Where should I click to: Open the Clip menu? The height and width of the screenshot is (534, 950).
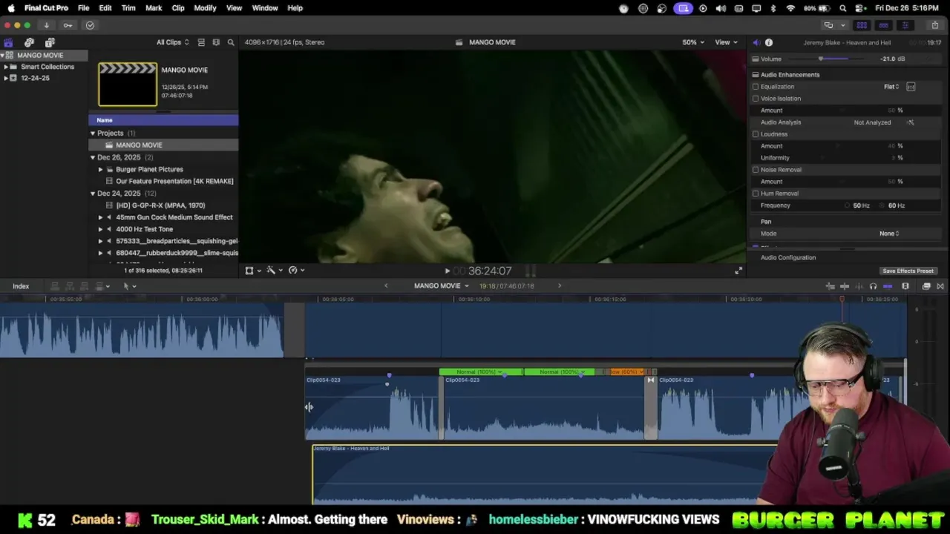coord(178,8)
